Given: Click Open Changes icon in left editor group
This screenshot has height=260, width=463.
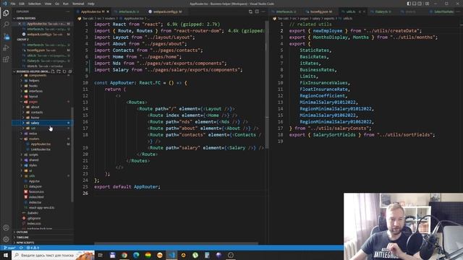Looking at the screenshot, I should [250, 12].
